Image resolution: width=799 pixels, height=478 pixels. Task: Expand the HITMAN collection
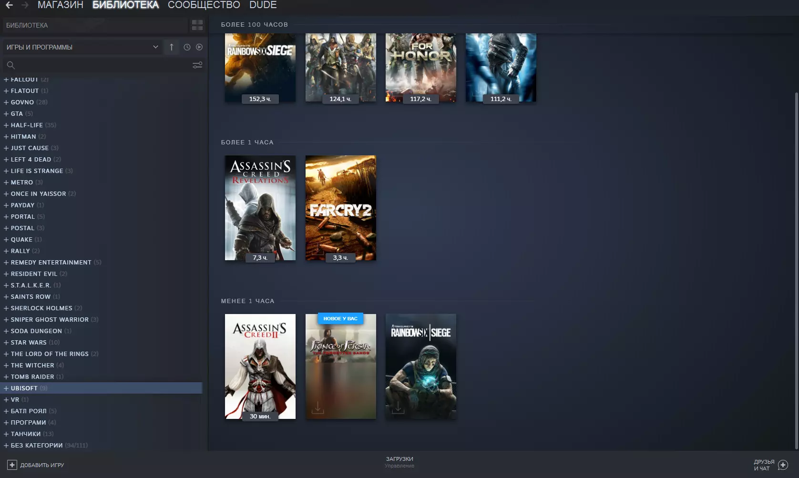pos(6,136)
